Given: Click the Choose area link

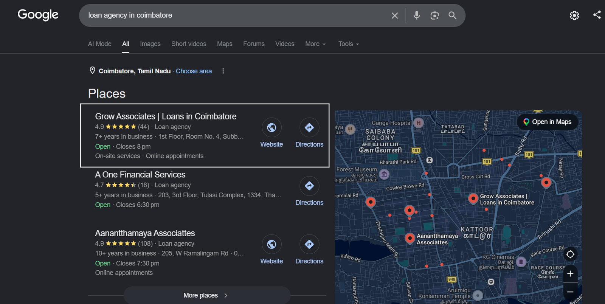Looking at the screenshot, I should pyautogui.click(x=194, y=71).
